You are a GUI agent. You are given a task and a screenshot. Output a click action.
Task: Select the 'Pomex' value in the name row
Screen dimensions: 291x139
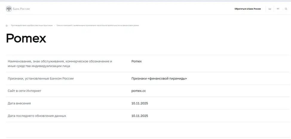pos(137,61)
